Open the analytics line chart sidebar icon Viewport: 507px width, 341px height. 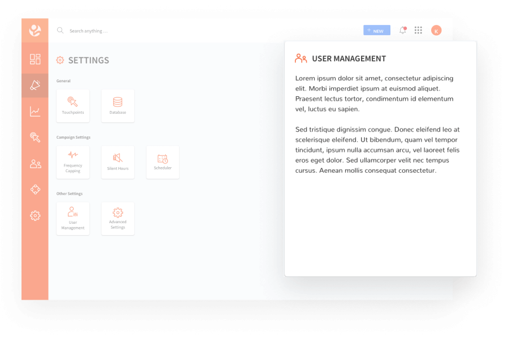click(x=35, y=112)
